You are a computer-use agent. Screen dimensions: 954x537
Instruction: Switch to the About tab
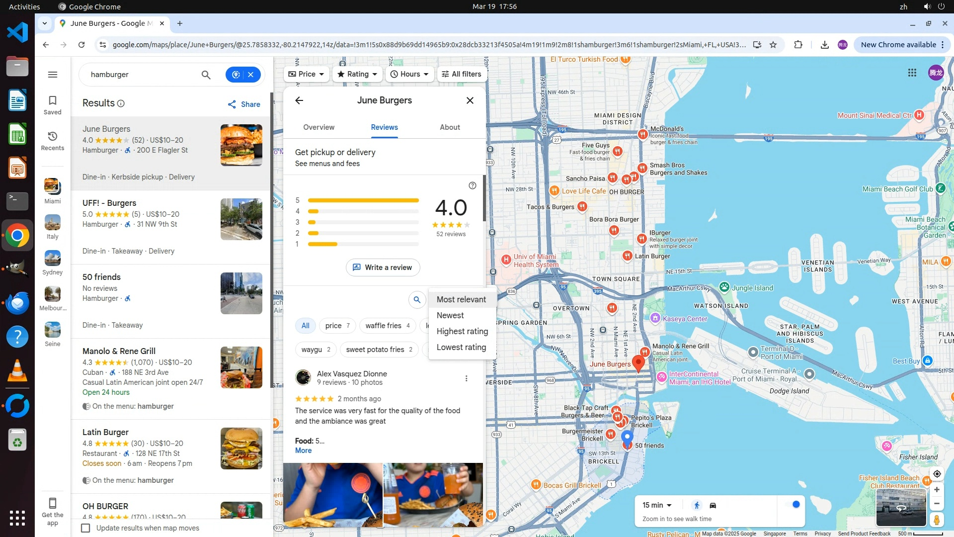pos(450,127)
